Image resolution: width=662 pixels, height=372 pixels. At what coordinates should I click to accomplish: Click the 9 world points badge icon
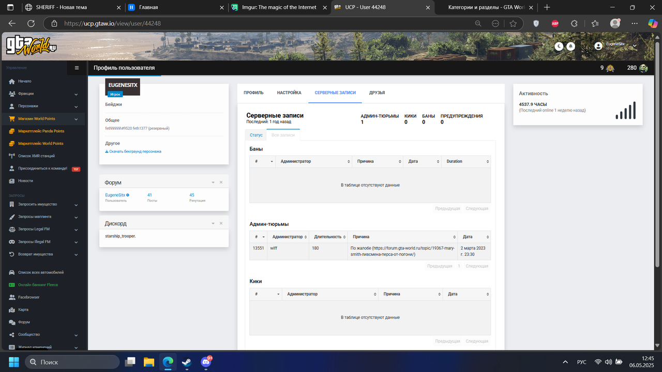point(610,68)
